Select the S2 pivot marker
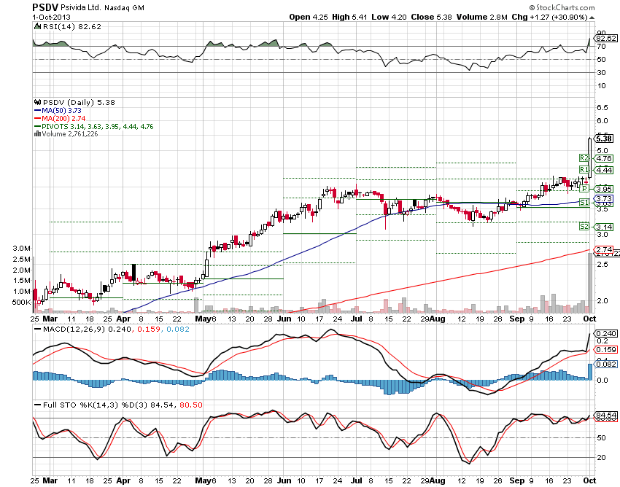 click(584, 227)
